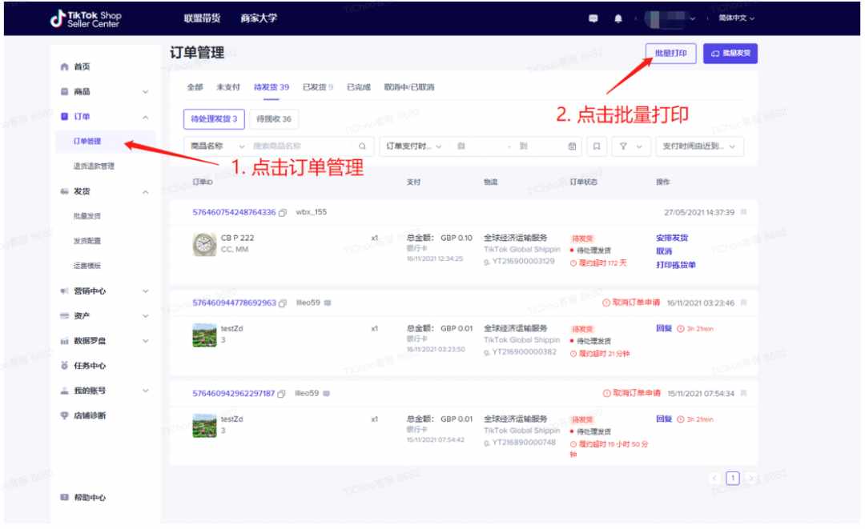Click the search magnifier icon in product search

362,146
